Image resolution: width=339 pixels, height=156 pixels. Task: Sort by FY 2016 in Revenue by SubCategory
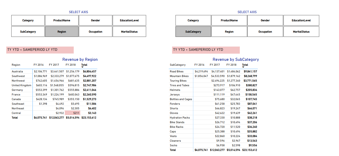tap(199, 65)
